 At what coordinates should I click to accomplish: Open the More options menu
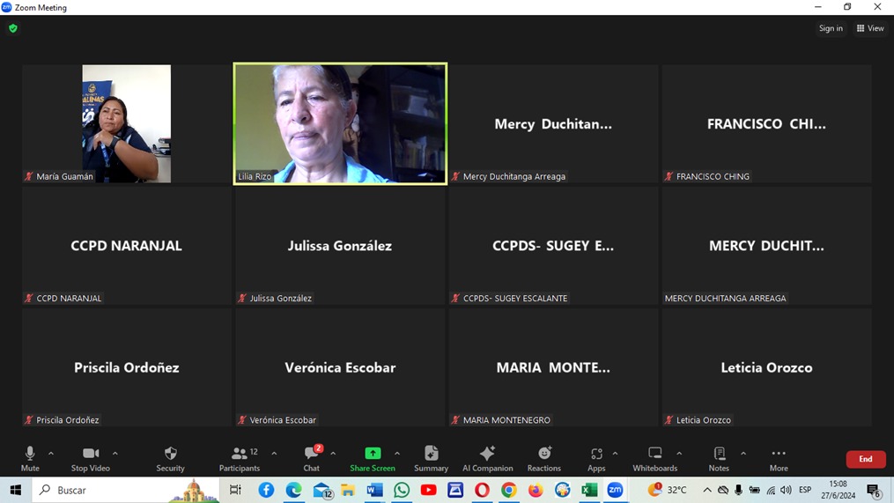coord(778,458)
